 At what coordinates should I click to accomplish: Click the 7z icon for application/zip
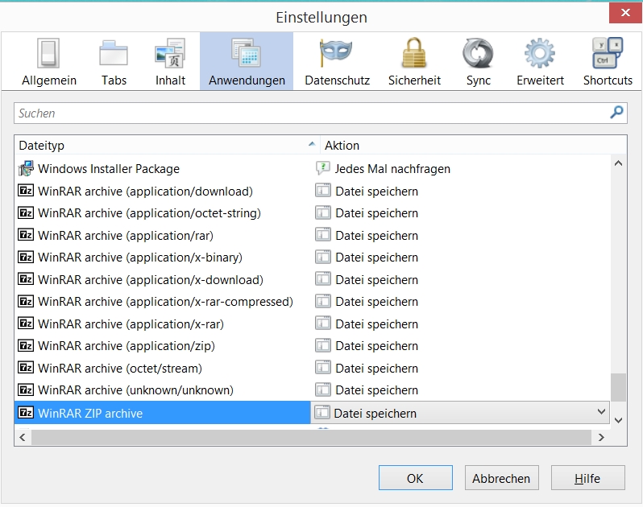(x=26, y=345)
